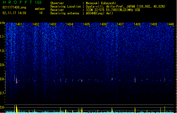Click the 1433 time marker
Viewport: 177px width, 113px height.
[x=53, y=24]
